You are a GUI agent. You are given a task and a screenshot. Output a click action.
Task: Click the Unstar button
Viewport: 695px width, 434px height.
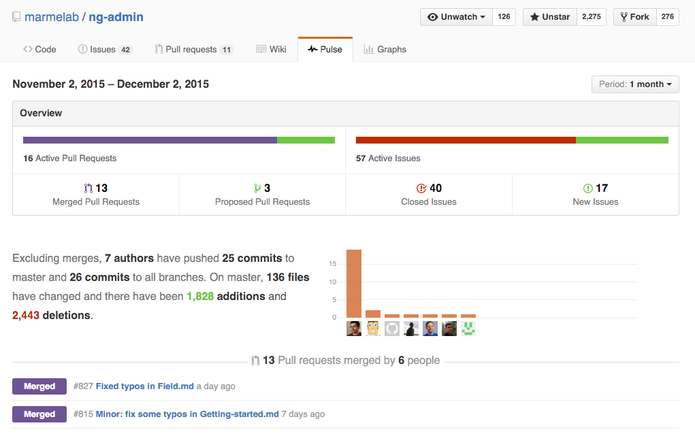point(549,17)
